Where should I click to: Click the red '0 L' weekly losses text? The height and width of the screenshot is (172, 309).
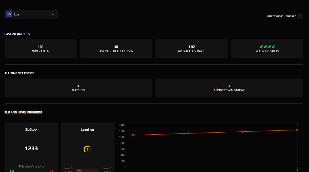click(x=51, y=170)
